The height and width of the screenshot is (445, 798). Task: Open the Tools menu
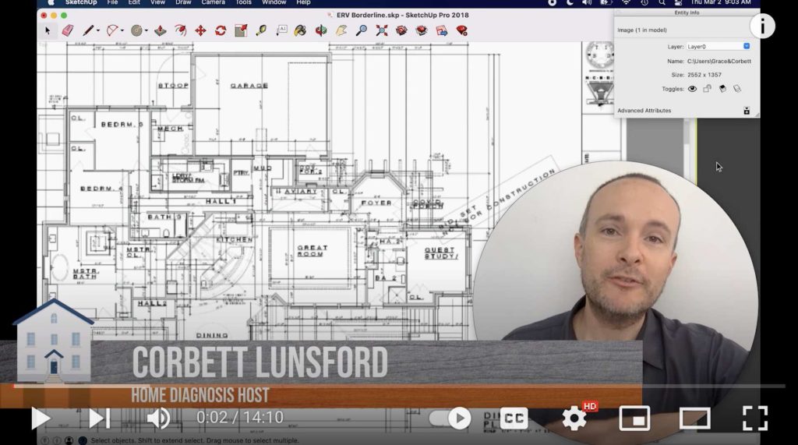click(243, 2)
